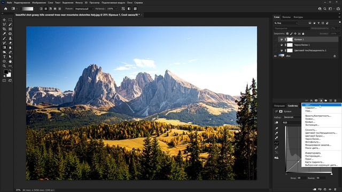Choose Яркость/Контрастность… from the menu
Image resolution: width=342 pixels, height=192 pixels.
[x=318, y=116]
